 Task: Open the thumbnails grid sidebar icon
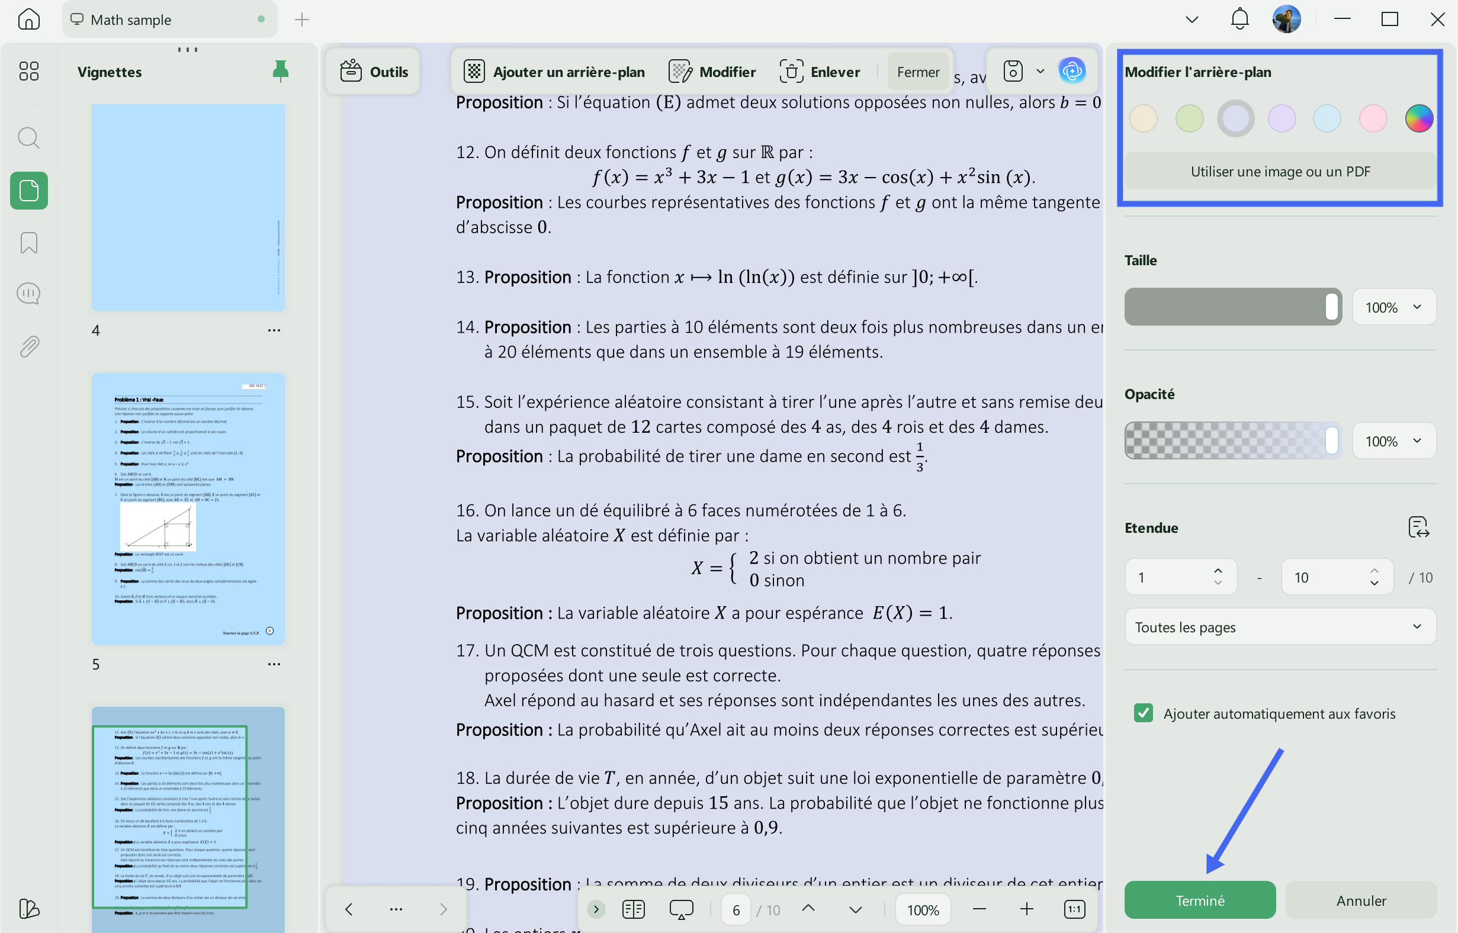(x=28, y=71)
